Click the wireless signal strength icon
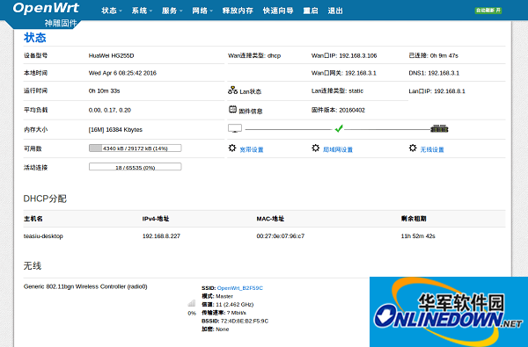Image resolution: width=528 pixels, height=347 pixels. point(192,303)
